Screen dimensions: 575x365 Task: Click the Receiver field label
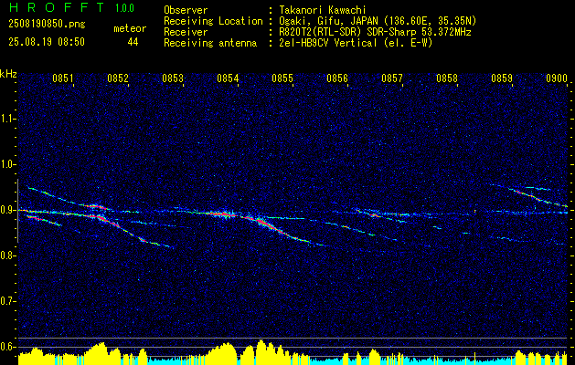click(x=186, y=32)
